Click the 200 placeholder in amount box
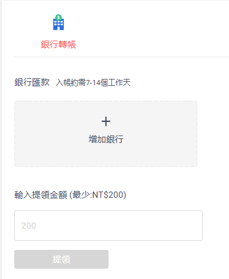The width and height of the screenshot is (229, 279). (29, 226)
